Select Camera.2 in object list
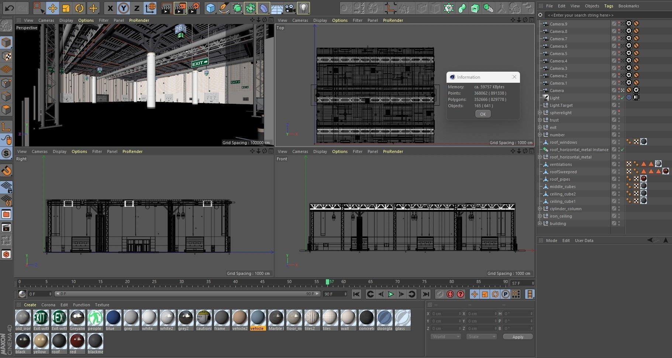 (x=558, y=76)
